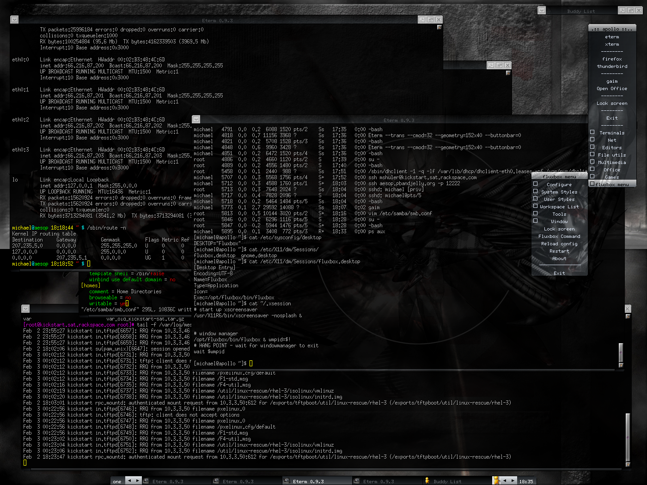Choose Reload config in fluxbox menu
The width and height of the screenshot is (647, 485).
(x=559, y=243)
